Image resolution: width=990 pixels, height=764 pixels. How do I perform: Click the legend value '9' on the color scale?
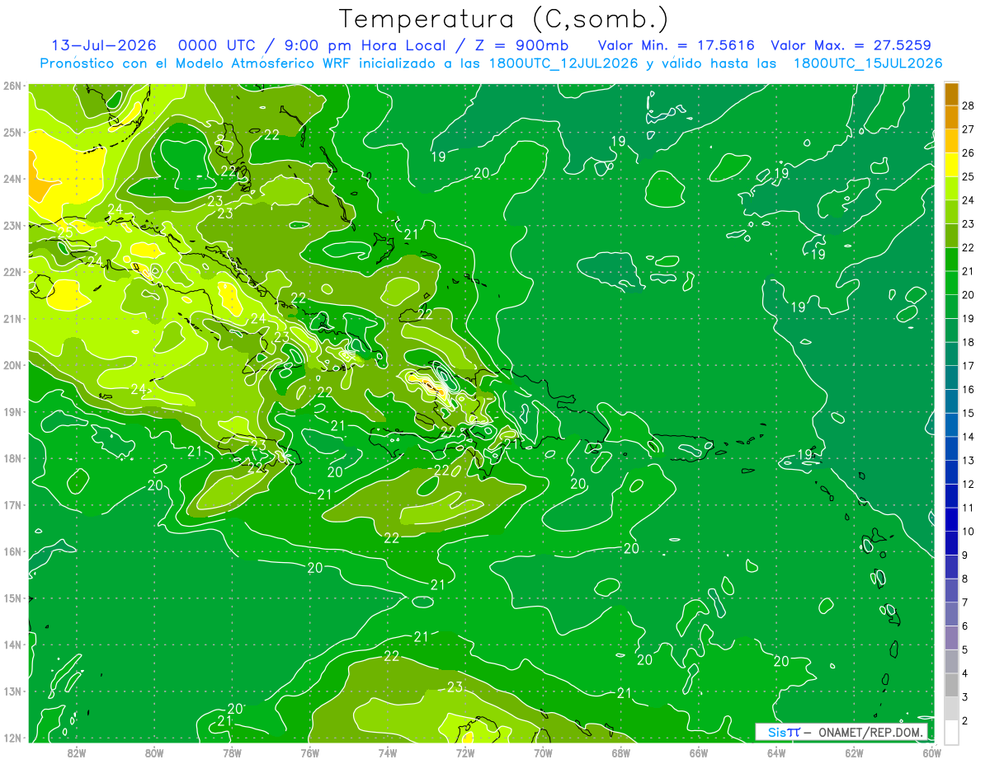click(x=964, y=555)
